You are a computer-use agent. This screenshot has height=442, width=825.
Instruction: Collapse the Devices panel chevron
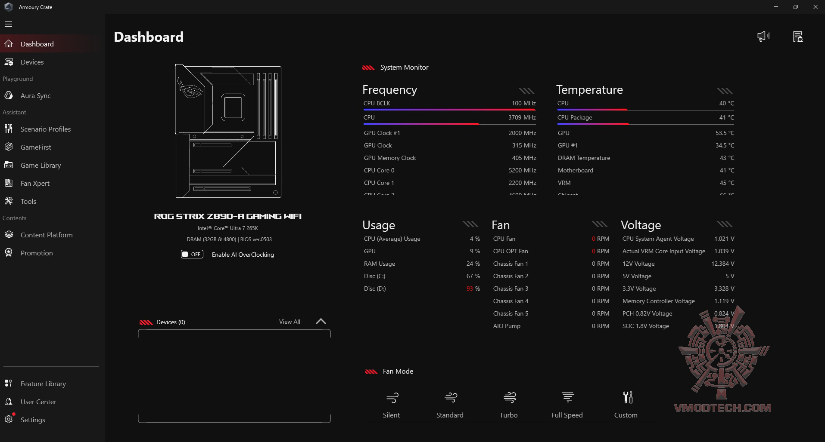(321, 322)
